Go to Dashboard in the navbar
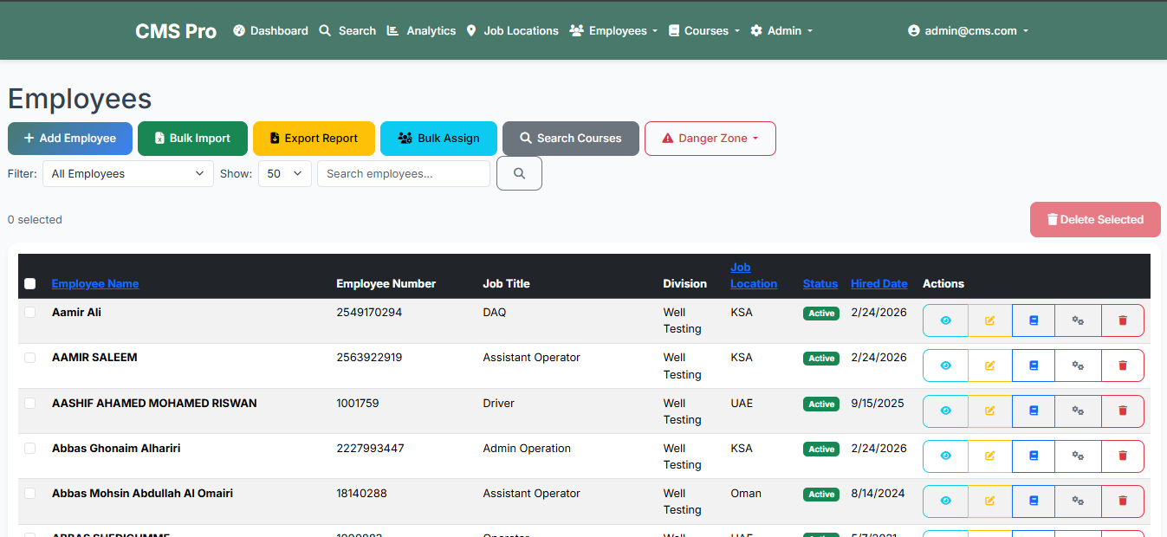Screen dimensions: 1167x537 tap(270, 30)
